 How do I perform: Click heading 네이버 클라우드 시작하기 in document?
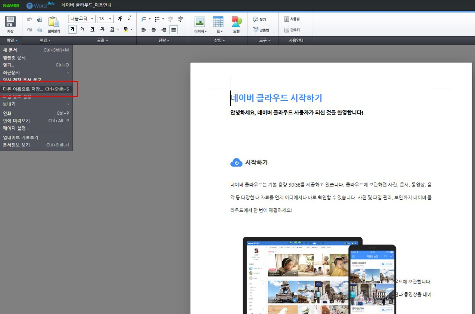(x=276, y=98)
